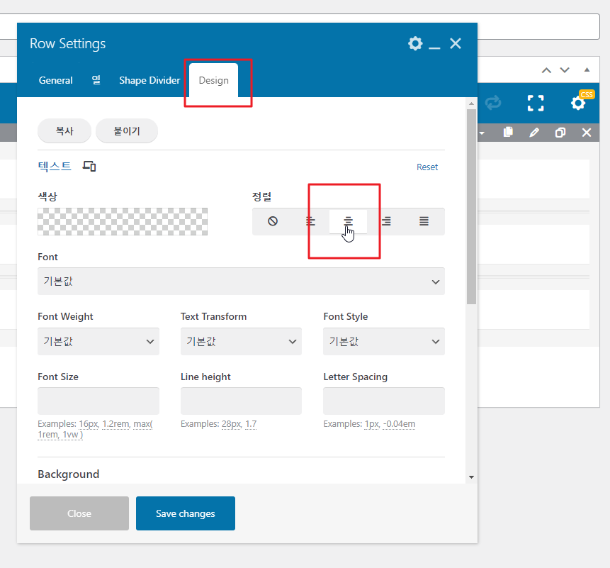The height and width of the screenshot is (568, 610).
Task: Click the pencil edit icon on the row
Action: [534, 133]
